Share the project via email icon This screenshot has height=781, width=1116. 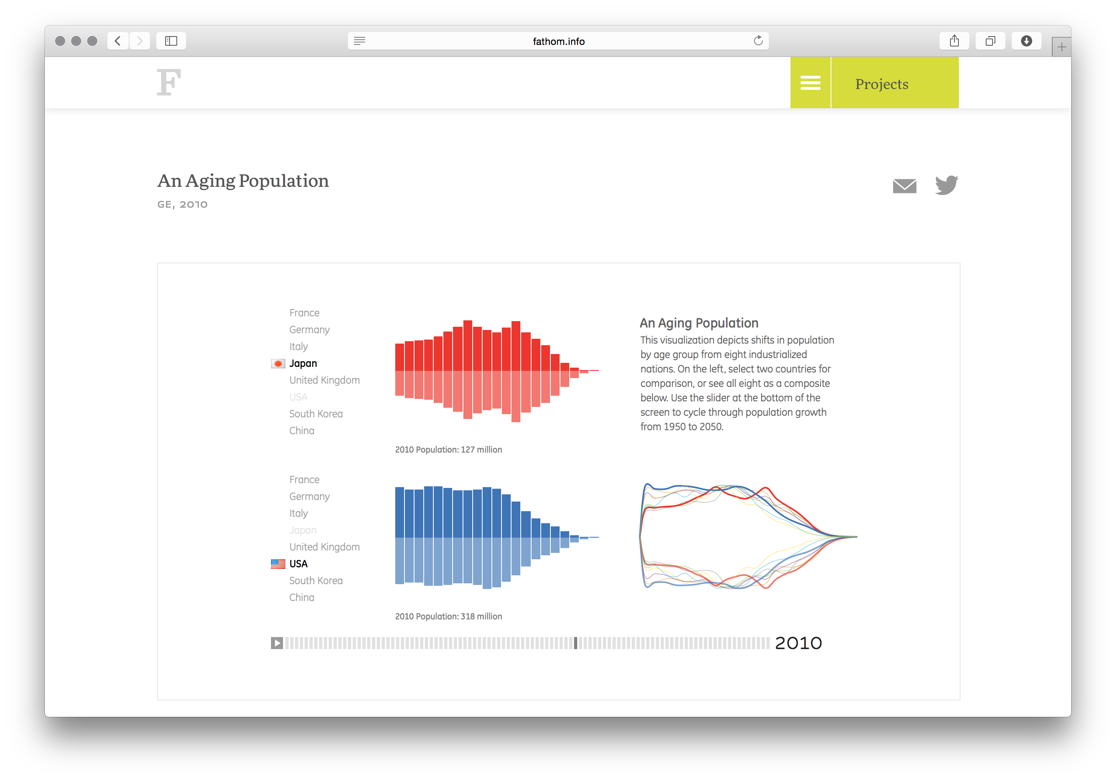(x=905, y=186)
